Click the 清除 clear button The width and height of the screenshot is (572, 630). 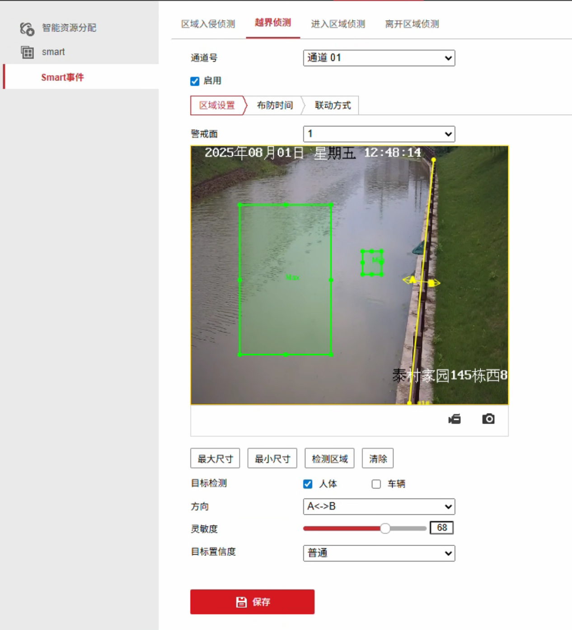(378, 459)
